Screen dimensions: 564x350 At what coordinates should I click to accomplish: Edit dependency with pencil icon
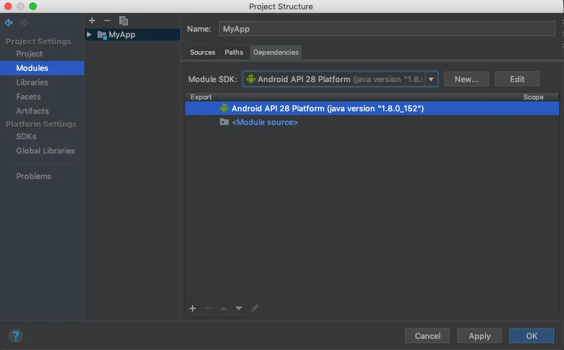pyautogui.click(x=254, y=308)
